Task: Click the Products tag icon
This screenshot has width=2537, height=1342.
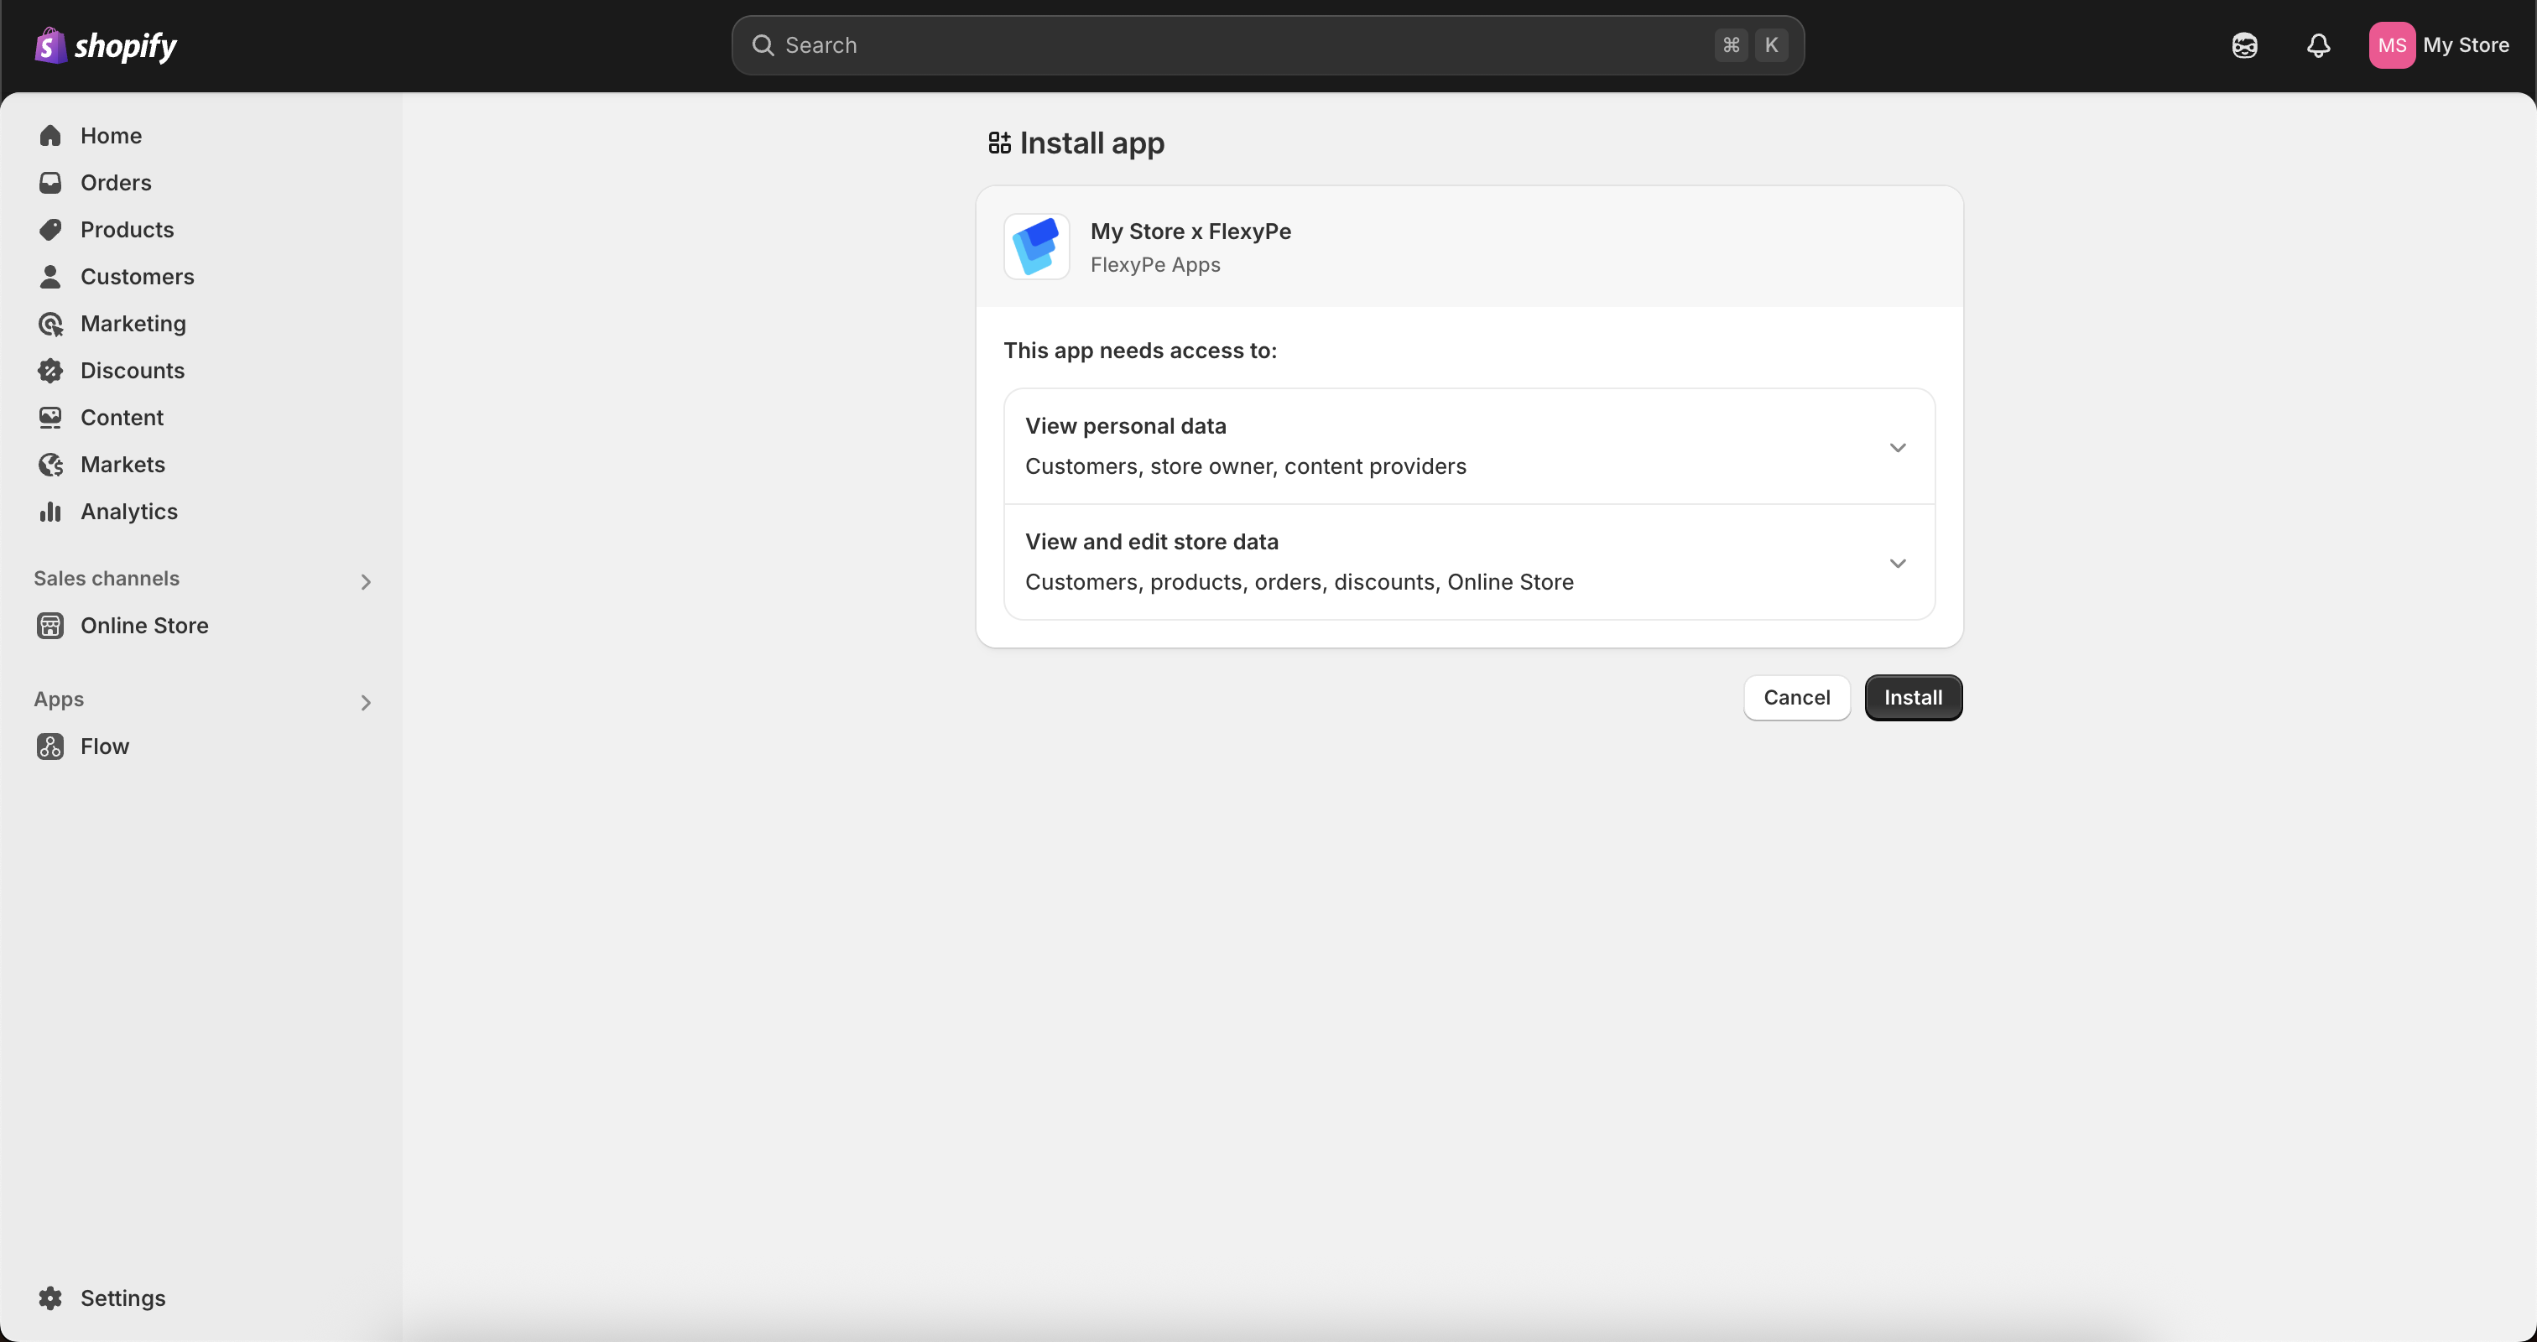Action: (x=50, y=230)
